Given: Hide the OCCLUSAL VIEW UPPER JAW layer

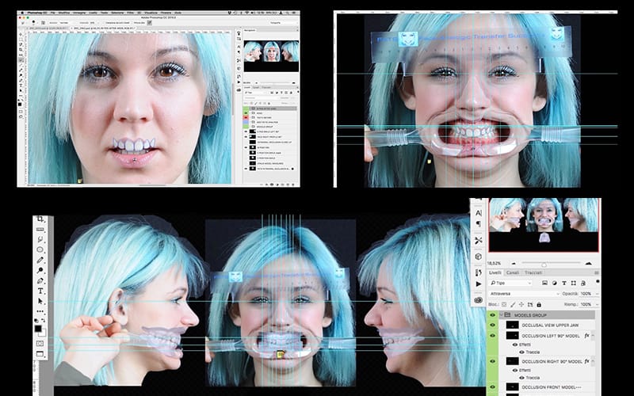Looking at the screenshot, I should pyautogui.click(x=492, y=325).
